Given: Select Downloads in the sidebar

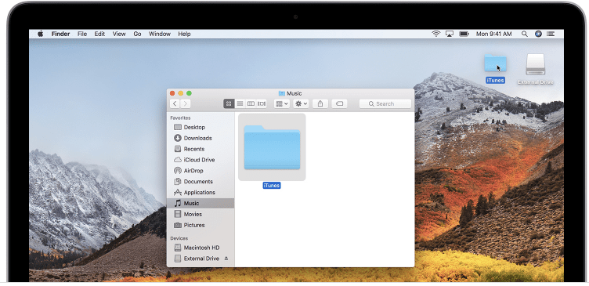Looking at the screenshot, I should coord(201,139).
